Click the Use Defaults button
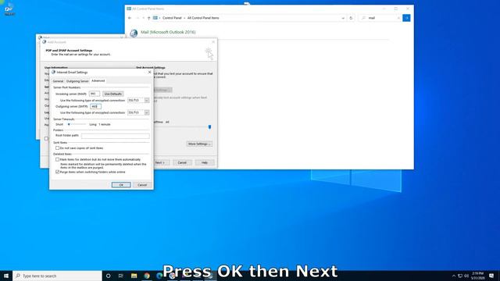Image resolution: width=500 pixels, height=281 pixels. 112,94
